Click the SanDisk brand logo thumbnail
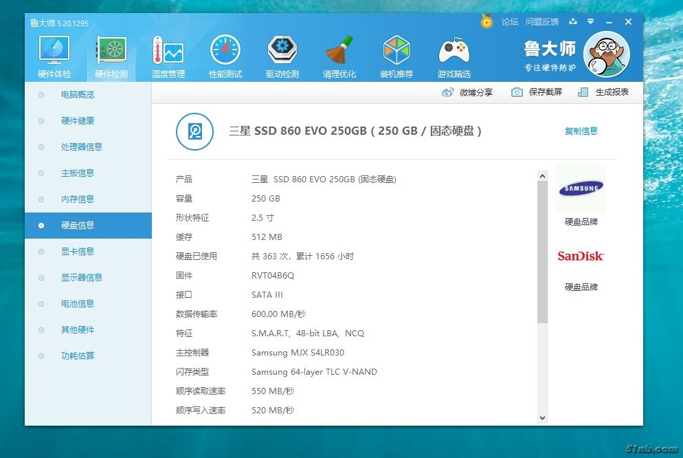 [581, 257]
